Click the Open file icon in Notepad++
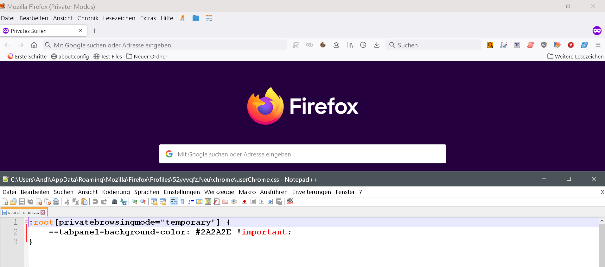This screenshot has width=605, height=267. (x=13, y=202)
